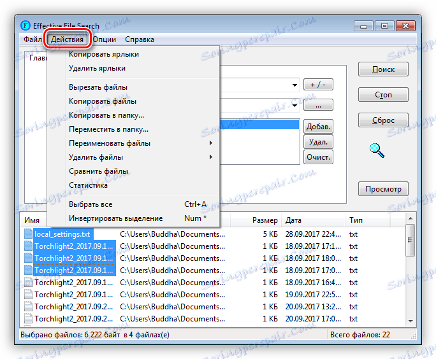Choose Удалить ярлыки menu entry
Image resolution: width=436 pixels, height=359 pixels.
133,68
